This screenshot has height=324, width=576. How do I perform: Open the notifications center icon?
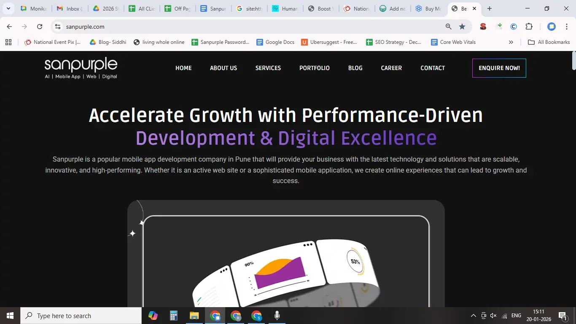point(563,316)
